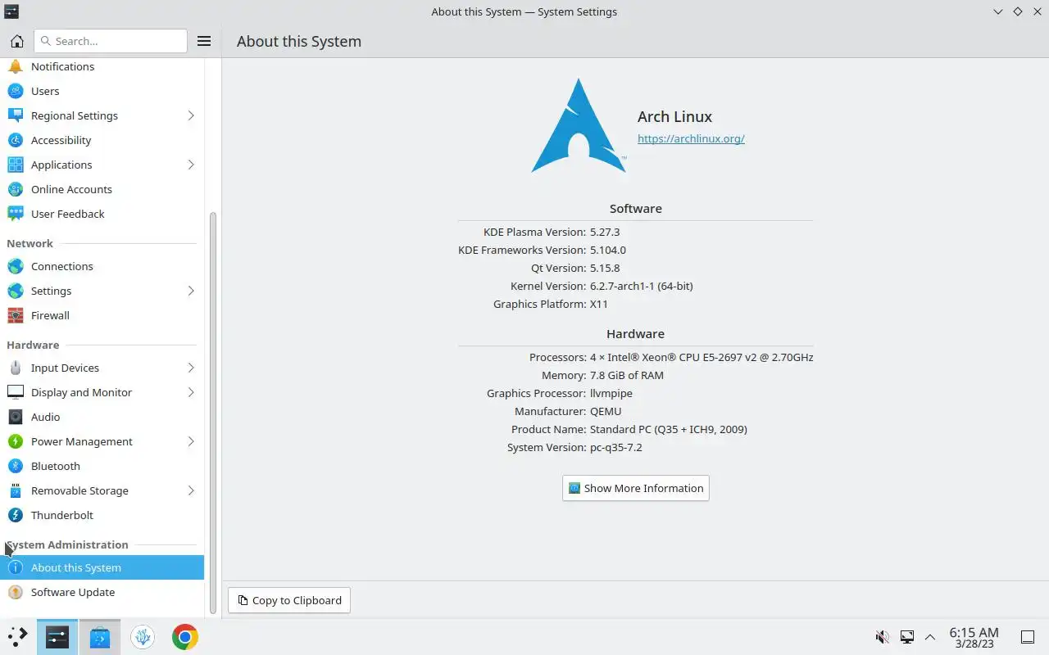Expand the network Settings chevron
The image size is (1049, 655).
click(191, 291)
